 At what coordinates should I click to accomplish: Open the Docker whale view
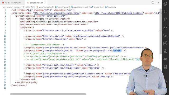pos(165,59)
